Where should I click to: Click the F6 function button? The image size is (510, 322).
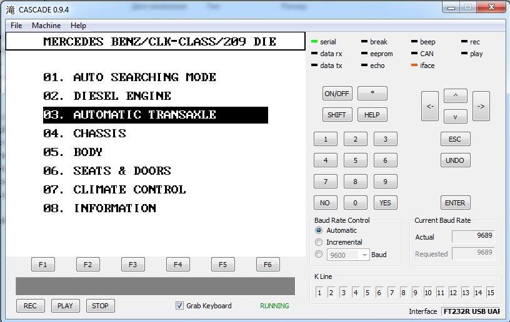coord(267,265)
